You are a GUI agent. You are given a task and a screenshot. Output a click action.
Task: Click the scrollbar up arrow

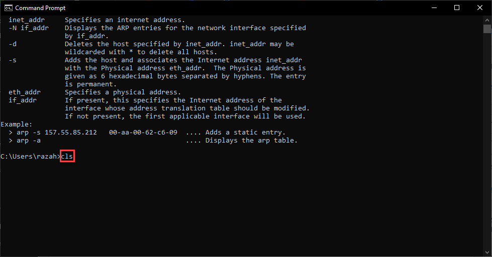tap(487, 21)
